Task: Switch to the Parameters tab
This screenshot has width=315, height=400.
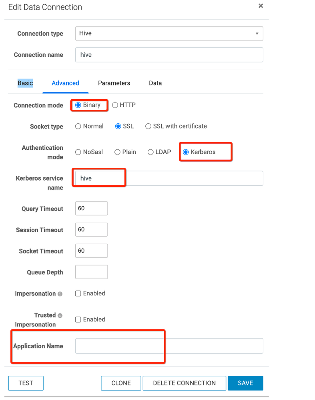Action: (114, 83)
